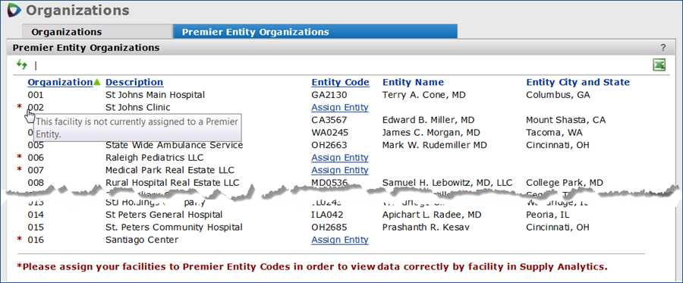Click the red asterisk next to 016
Screen dimensions: 683x283
19,240
